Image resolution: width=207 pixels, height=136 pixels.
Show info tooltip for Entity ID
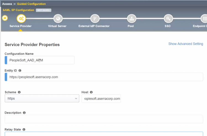point(20,70)
